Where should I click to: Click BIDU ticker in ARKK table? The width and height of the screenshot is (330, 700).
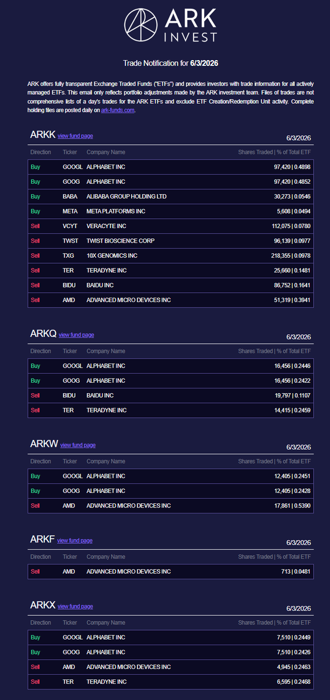tap(69, 285)
